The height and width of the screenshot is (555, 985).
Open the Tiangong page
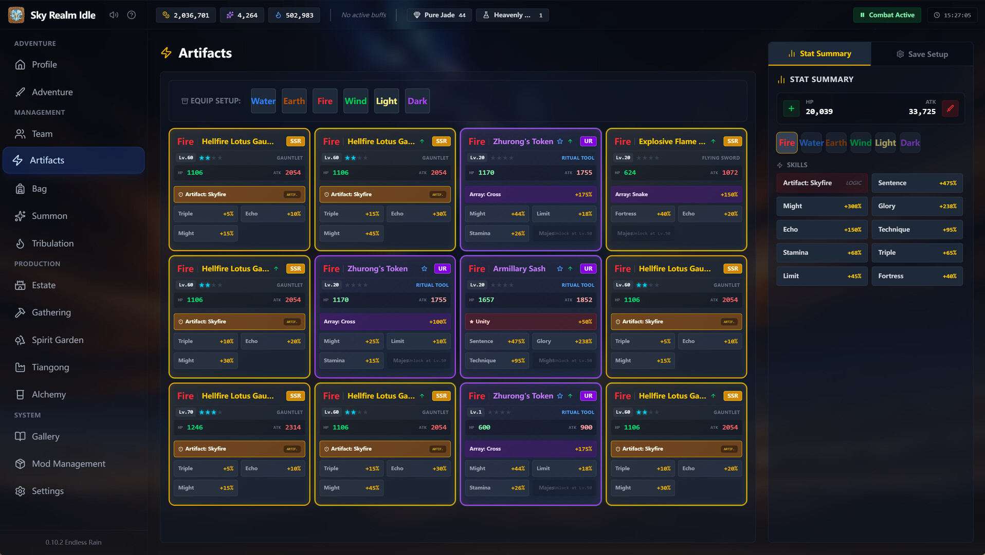tap(50, 367)
